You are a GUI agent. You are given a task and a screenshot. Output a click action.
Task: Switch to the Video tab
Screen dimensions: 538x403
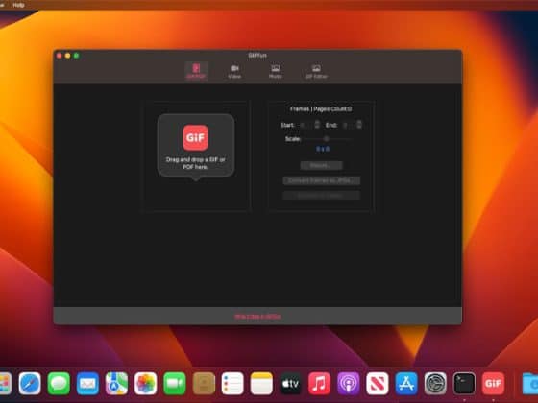pos(234,71)
